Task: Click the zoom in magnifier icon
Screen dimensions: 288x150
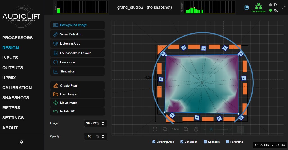Action: (186, 129)
